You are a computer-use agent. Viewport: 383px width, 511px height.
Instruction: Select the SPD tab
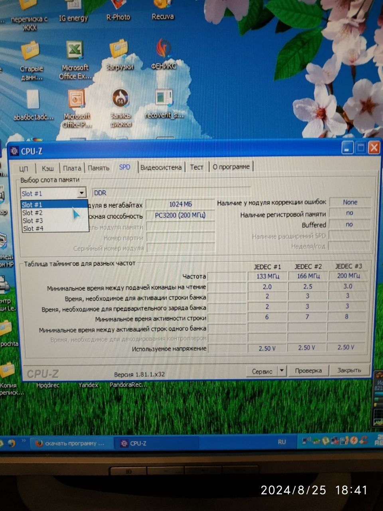click(125, 167)
